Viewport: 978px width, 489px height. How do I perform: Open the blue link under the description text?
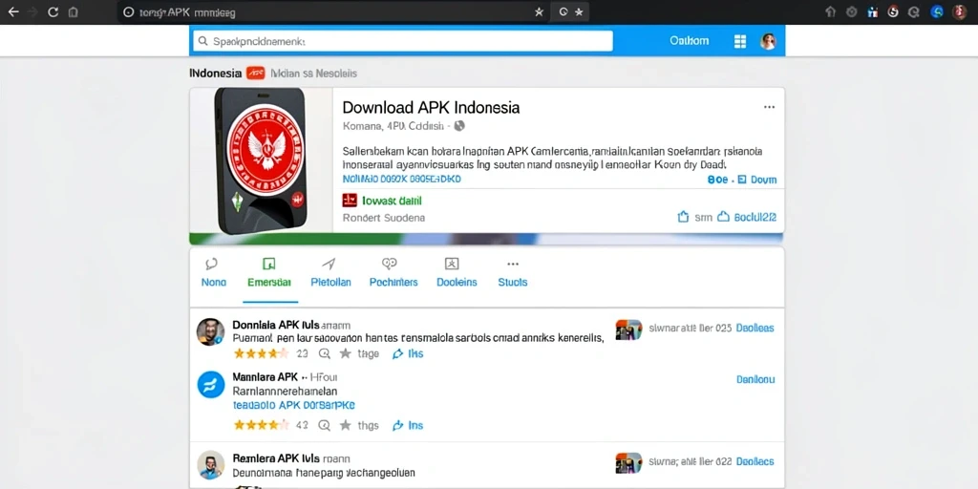[x=402, y=179]
